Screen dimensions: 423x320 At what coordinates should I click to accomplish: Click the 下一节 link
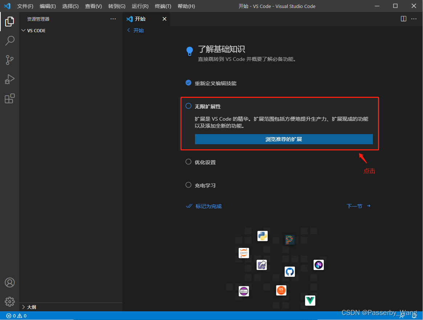point(358,206)
